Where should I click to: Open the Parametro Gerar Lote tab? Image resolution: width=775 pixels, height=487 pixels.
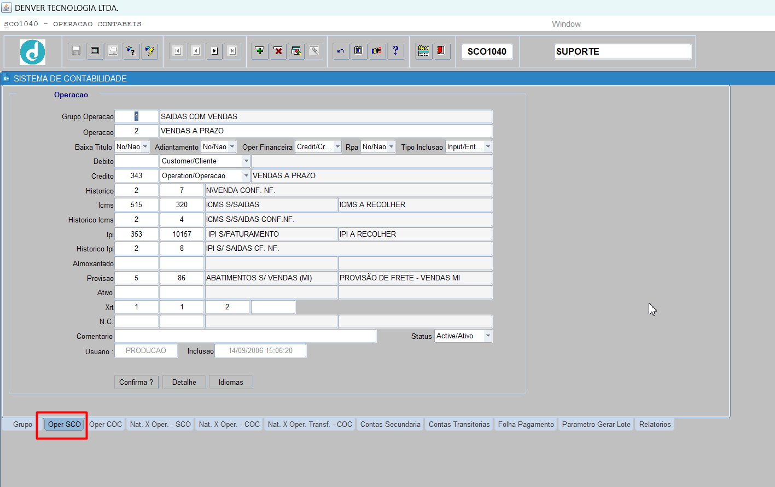click(596, 424)
